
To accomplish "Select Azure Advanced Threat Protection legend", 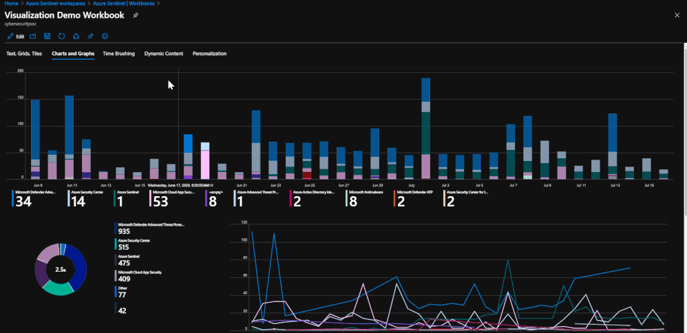I will click(x=257, y=198).
